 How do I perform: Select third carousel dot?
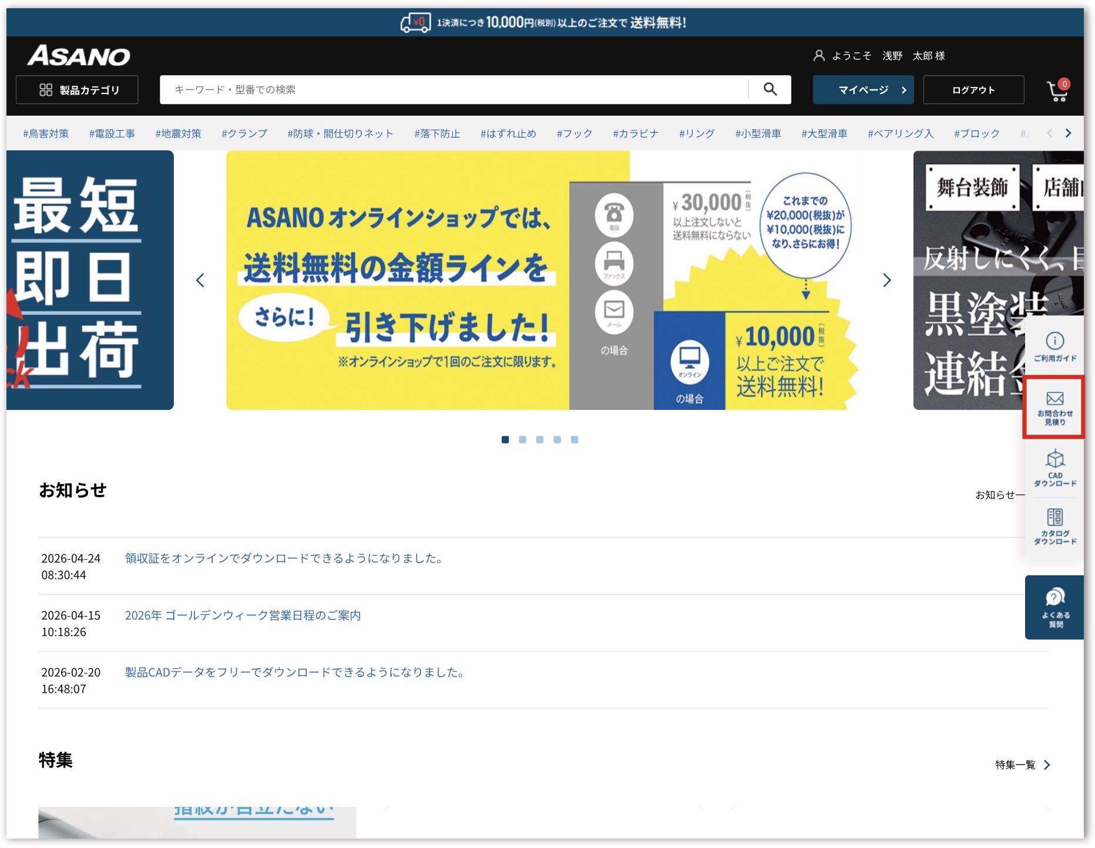pos(540,439)
